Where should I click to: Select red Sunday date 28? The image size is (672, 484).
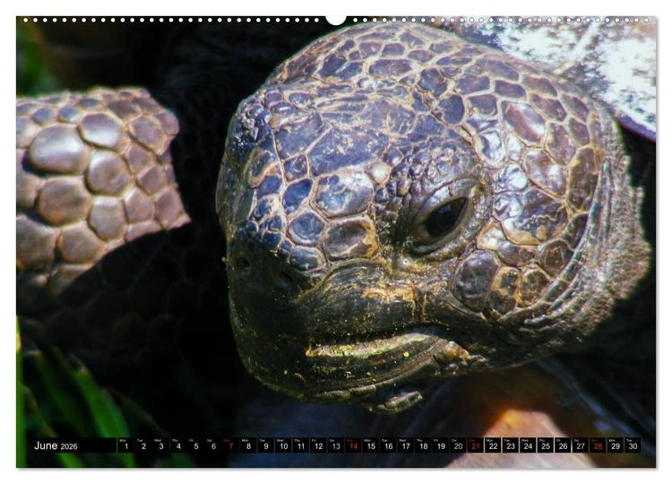click(599, 445)
